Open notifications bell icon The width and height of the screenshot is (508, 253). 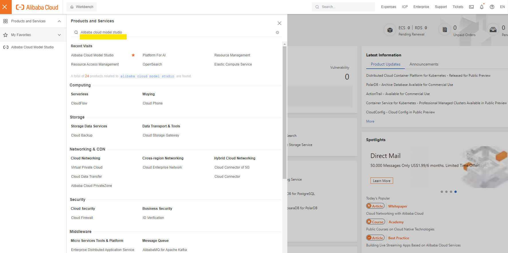pos(482,7)
